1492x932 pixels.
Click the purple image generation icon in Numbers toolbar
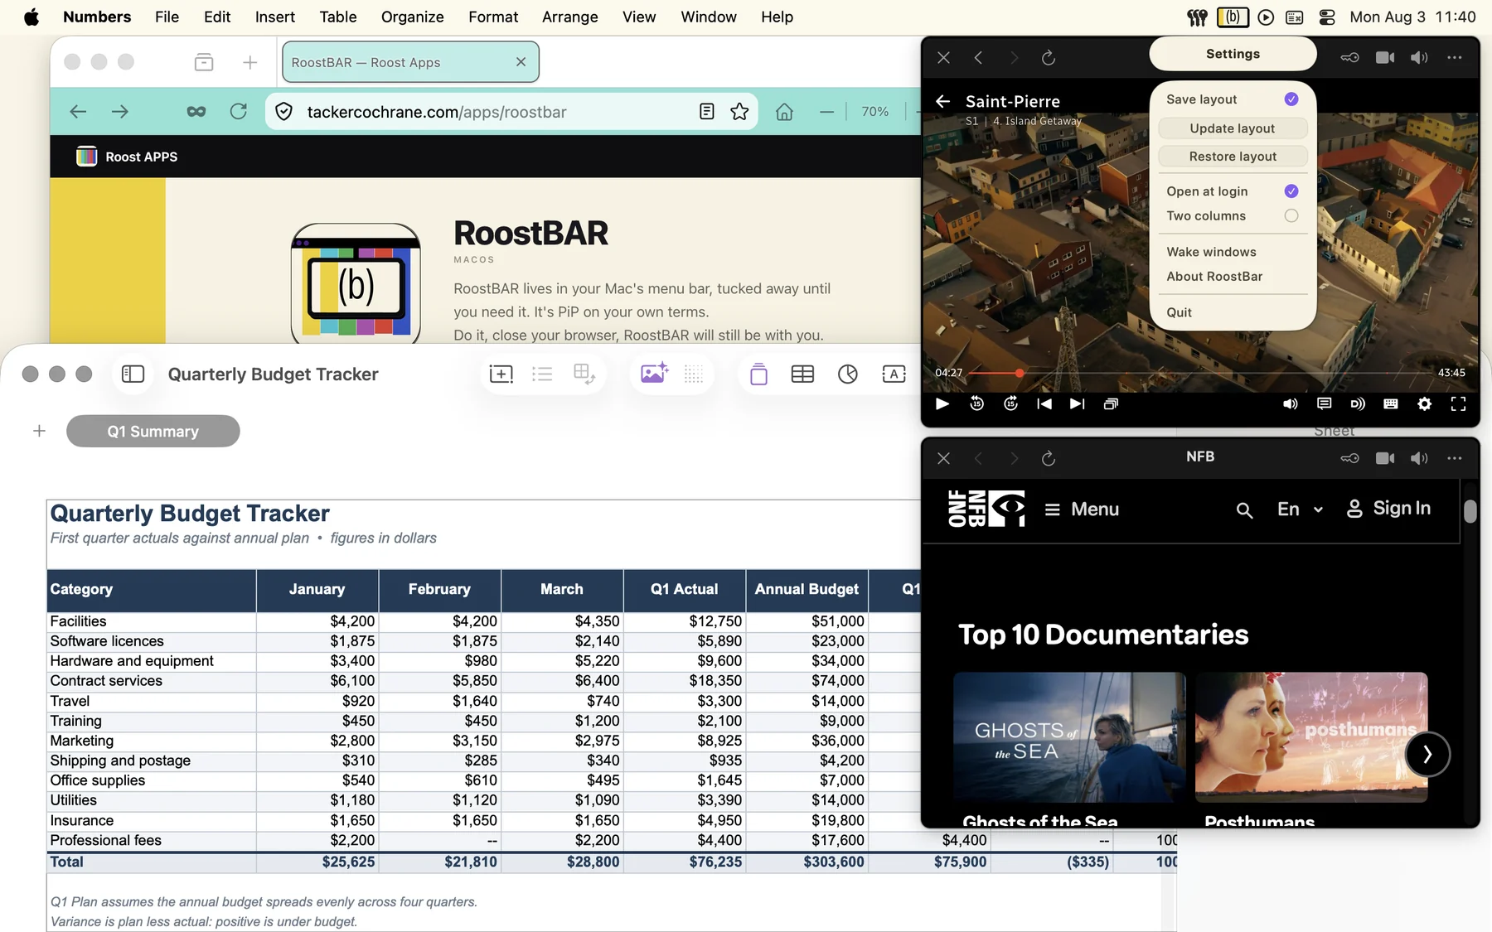654,374
